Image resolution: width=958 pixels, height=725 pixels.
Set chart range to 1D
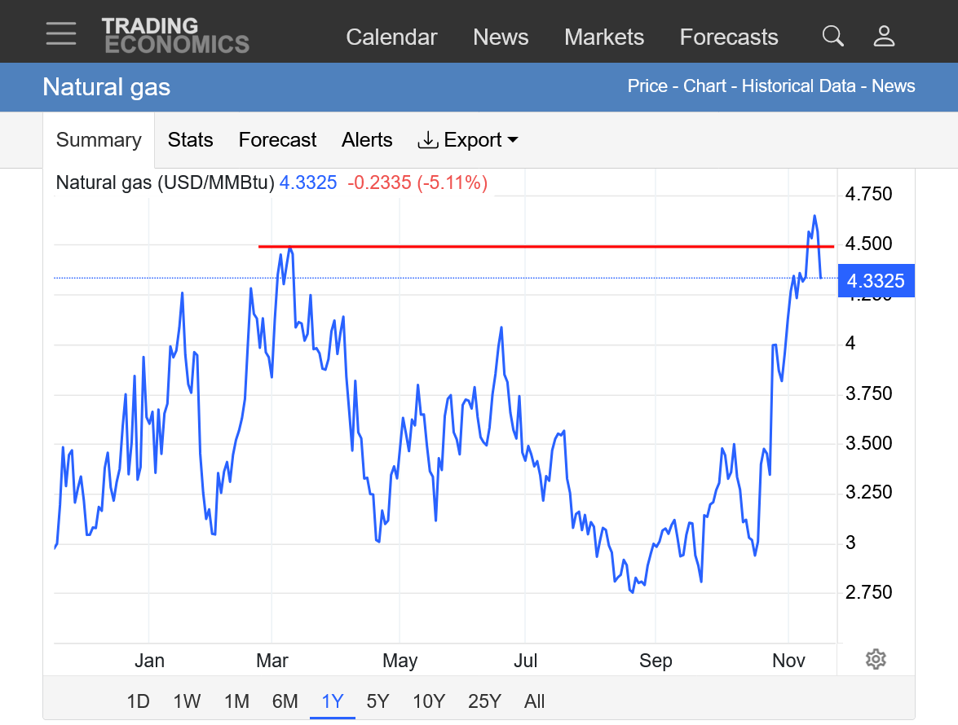pos(139,701)
